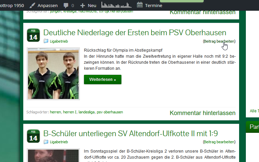The image size is (259, 162).
Task: Open post 'Deutliche Niederlage der Ersten beim PSV Oberhausen'
Action: click(135, 33)
